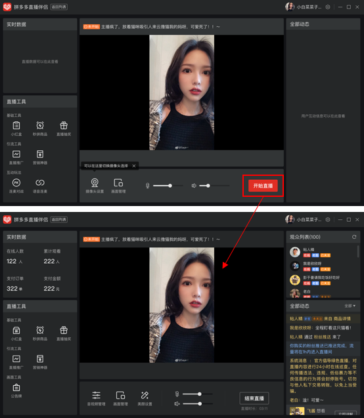This screenshot has height=418, width=364.
Task: Click the audience list scrollbar
Action: 358,251
